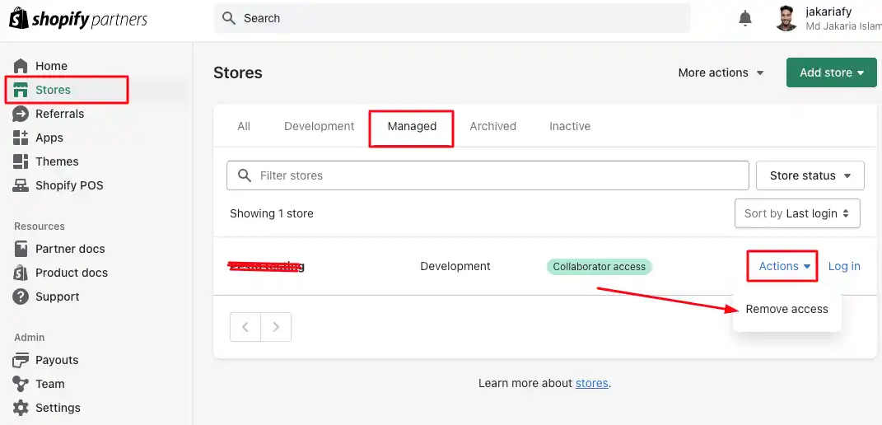Follow the 'stores' learn more link
This screenshot has height=425, width=882.
tap(592, 383)
